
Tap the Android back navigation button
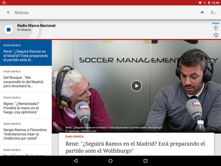(75, 161)
